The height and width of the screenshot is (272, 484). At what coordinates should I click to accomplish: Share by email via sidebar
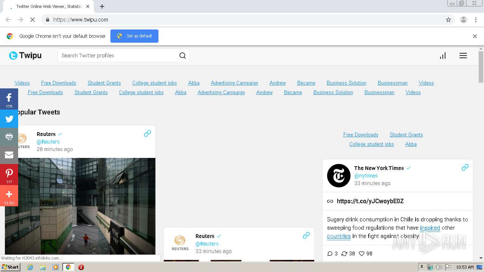[9, 155]
